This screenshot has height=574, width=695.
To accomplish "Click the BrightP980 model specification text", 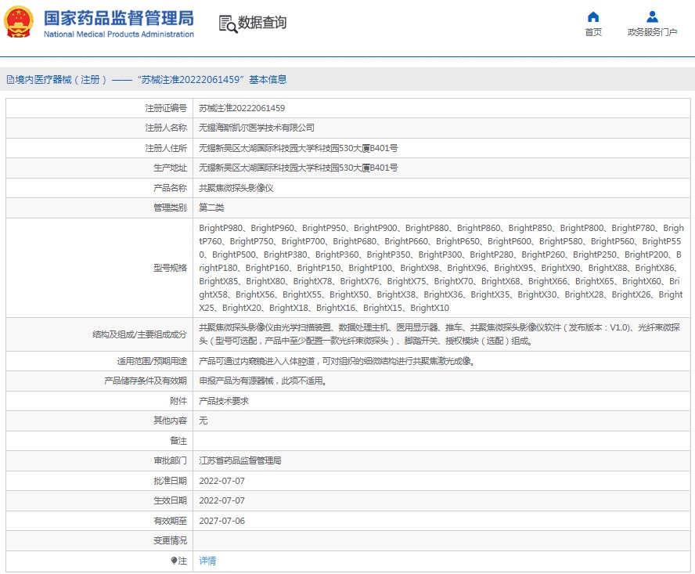I will [221, 228].
